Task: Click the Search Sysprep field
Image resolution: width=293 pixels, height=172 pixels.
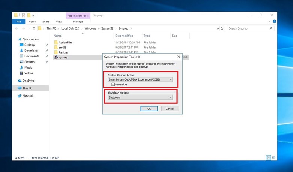Action: tap(248, 28)
